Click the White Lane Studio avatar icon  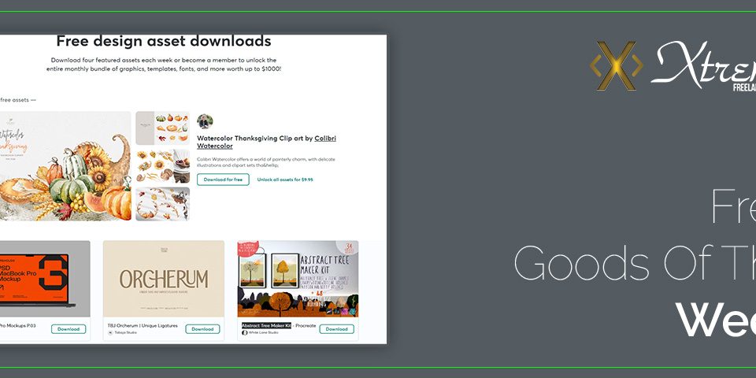[x=244, y=332]
